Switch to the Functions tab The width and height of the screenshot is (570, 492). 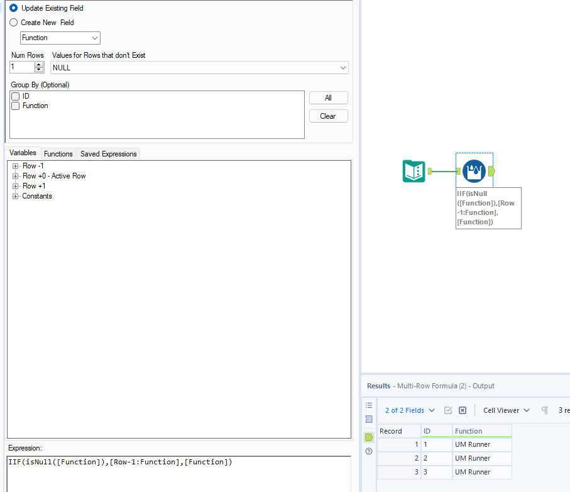(x=58, y=154)
